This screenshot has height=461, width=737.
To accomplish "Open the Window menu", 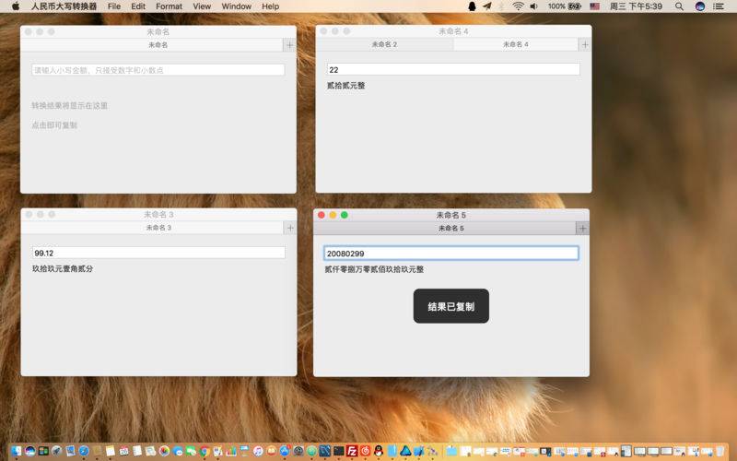I will point(236,6).
